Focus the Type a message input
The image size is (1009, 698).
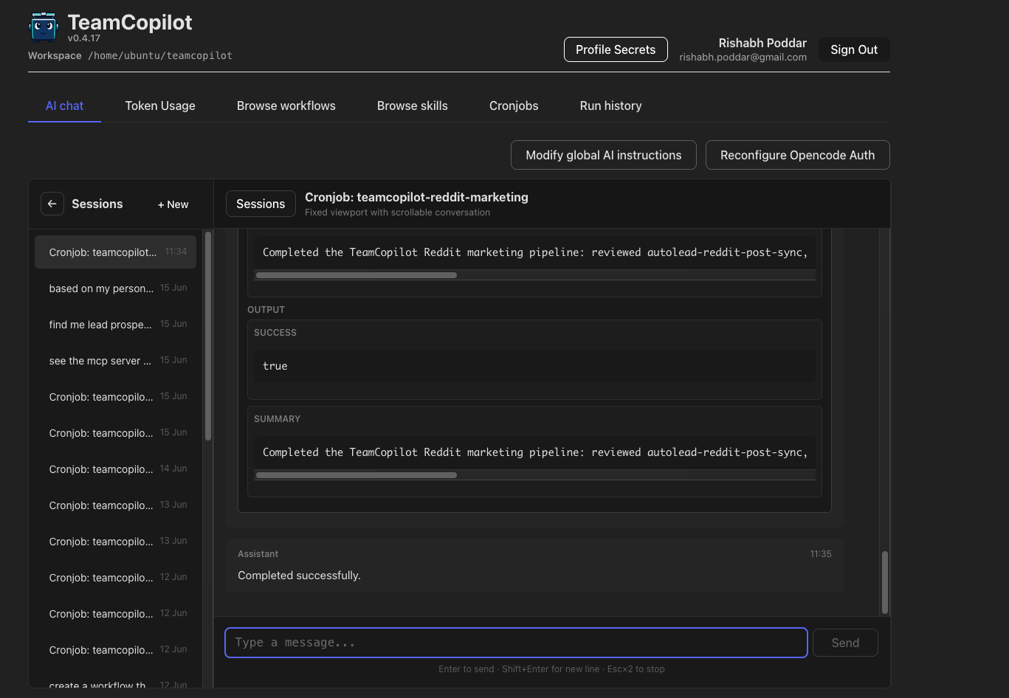pos(516,643)
